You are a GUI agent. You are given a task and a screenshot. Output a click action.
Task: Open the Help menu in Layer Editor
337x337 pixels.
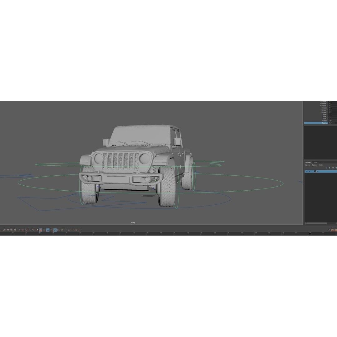321,165
